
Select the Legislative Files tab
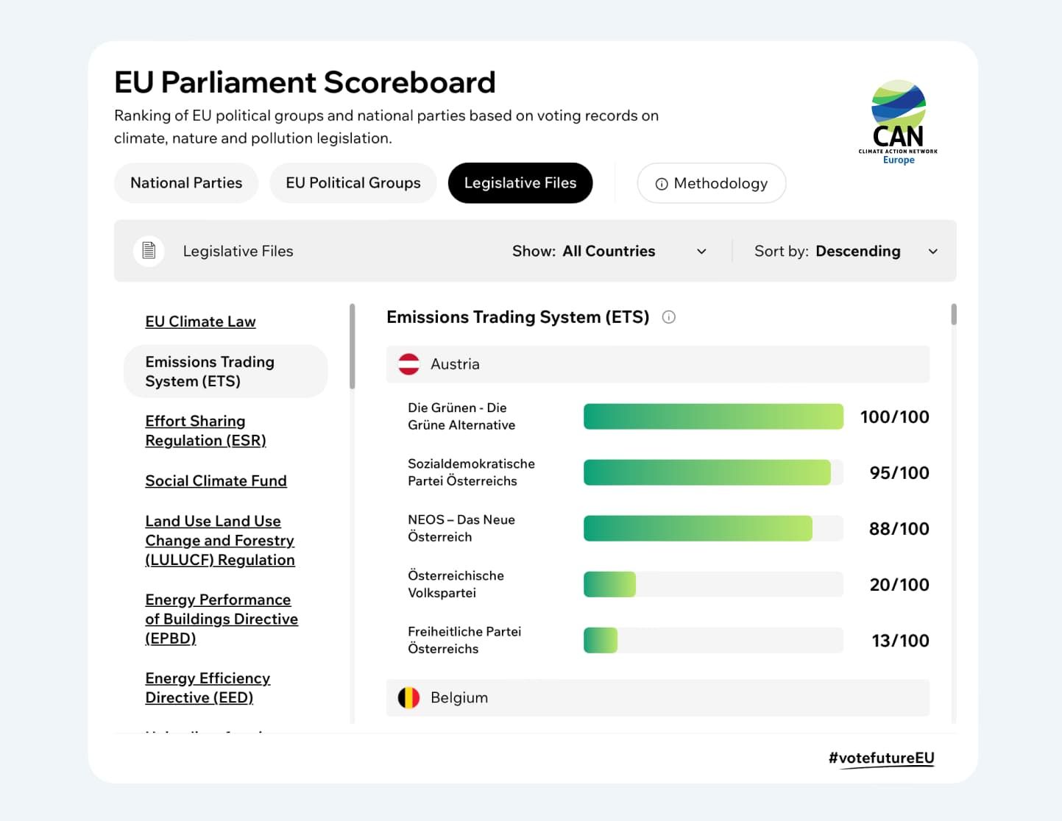(520, 182)
